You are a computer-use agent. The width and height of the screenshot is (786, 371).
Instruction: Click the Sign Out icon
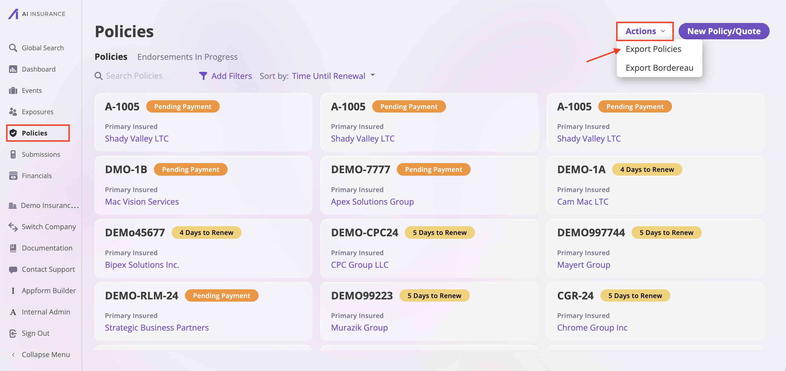pos(13,333)
